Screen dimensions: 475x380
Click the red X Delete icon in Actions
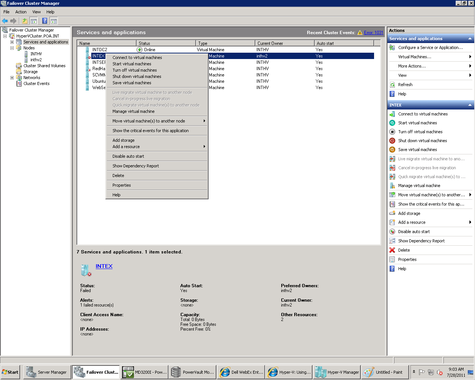coord(392,250)
